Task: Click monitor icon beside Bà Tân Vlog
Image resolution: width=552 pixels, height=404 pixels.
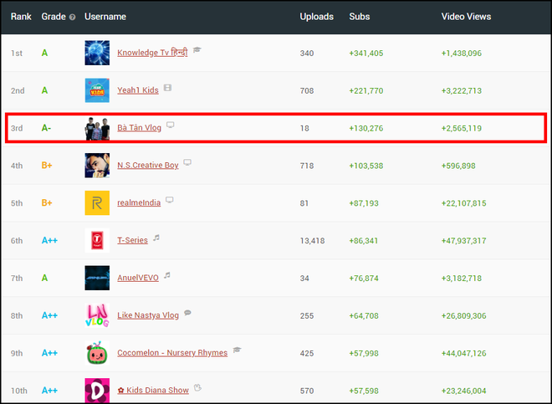Action: [171, 125]
